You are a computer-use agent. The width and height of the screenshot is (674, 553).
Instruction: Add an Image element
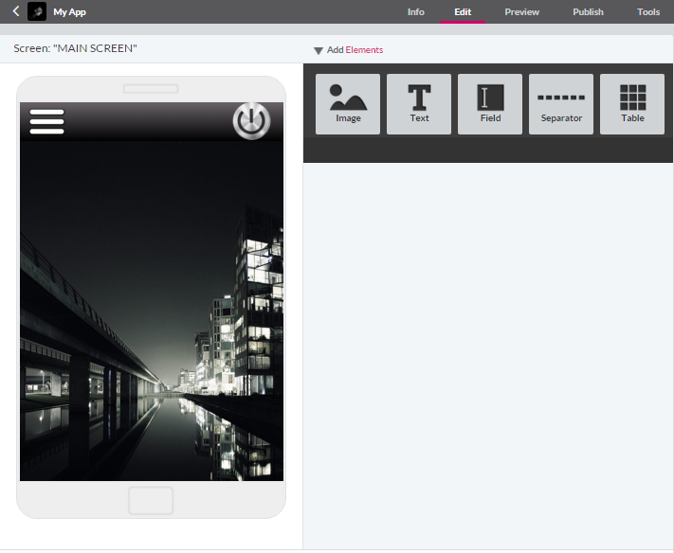348,104
